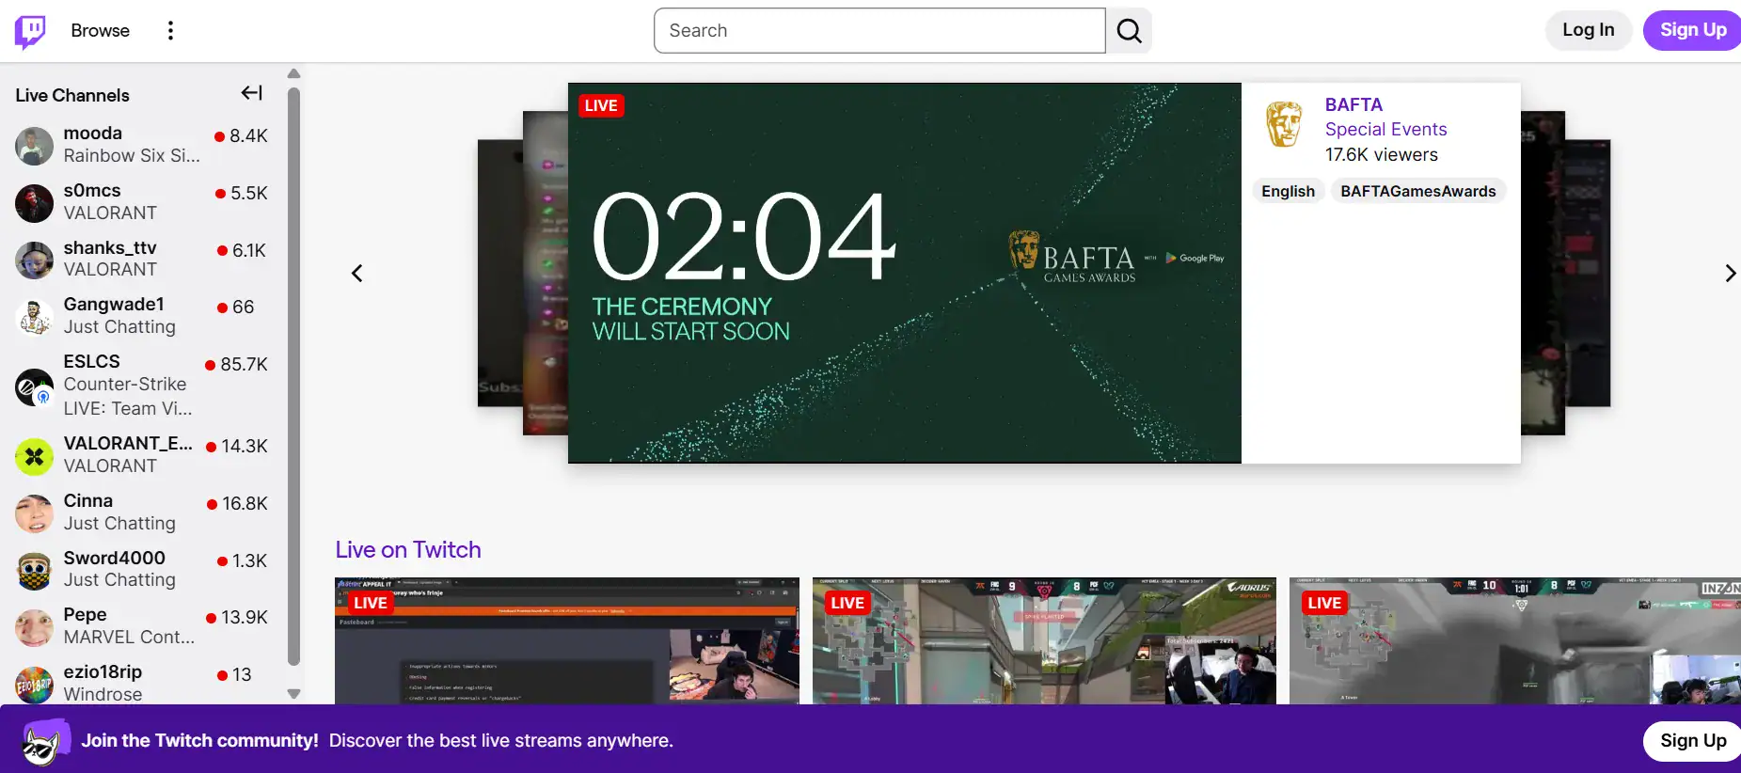Screen dimensions: 1741x773
Task: Open the rightmost live stream thumbnail
Action: pyautogui.click(x=1515, y=640)
